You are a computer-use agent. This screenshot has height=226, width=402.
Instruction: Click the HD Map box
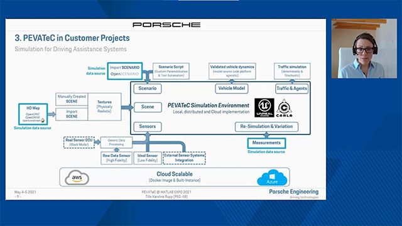click(33, 114)
